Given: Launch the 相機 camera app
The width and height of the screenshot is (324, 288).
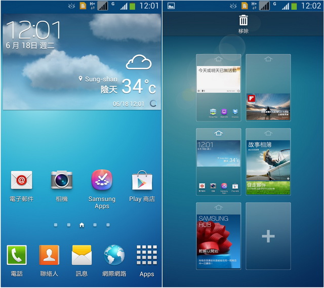Looking at the screenshot, I should pyautogui.click(x=62, y=180).
